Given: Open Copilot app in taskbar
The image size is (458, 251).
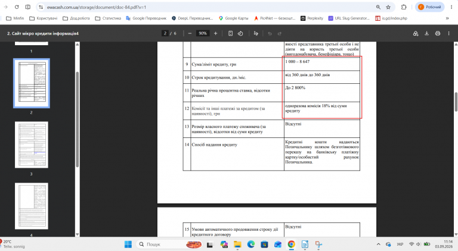Looking at the screenshot, I should click(x=224, y=244).
